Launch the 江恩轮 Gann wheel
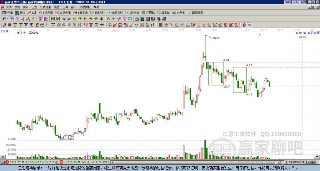Image resolution: width=320 pixels, height=171 pixels. tap(148, 12)
